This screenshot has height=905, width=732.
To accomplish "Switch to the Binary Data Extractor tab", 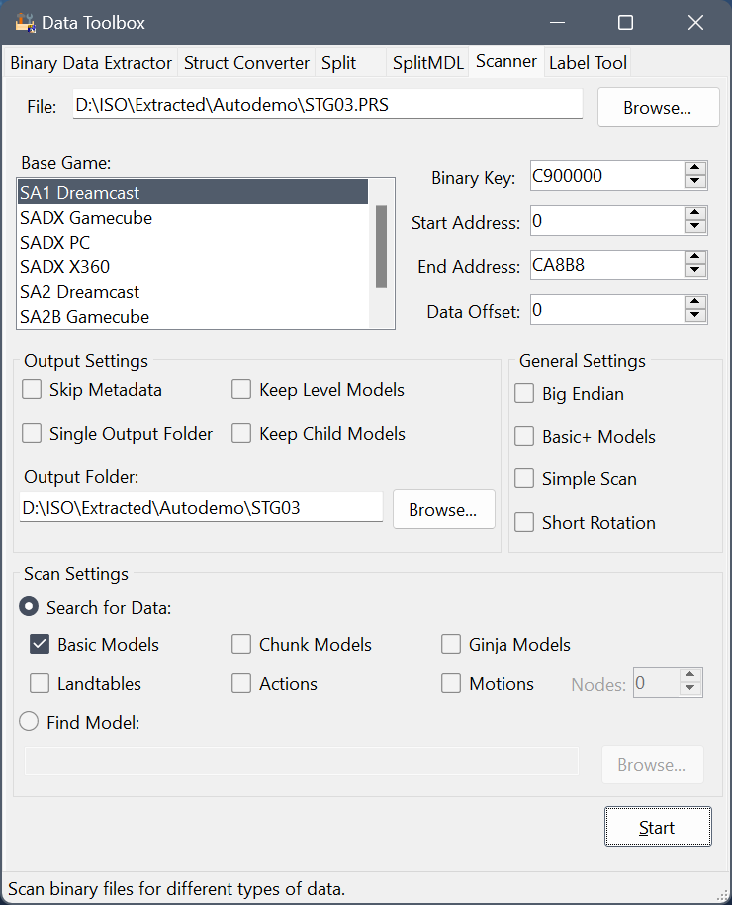I will [x=91, y=63].
